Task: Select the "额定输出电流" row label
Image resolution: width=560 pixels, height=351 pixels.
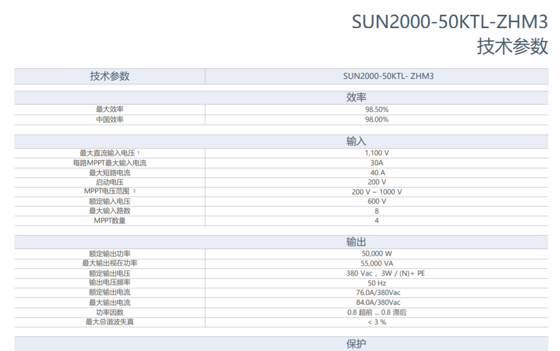Action: point(109,292)
